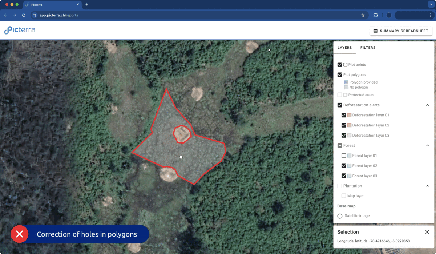The height and width of the screenshot is (254, 436).
Task: Click Deforestation layer 01 color swatch
Action: pos(349,115)
